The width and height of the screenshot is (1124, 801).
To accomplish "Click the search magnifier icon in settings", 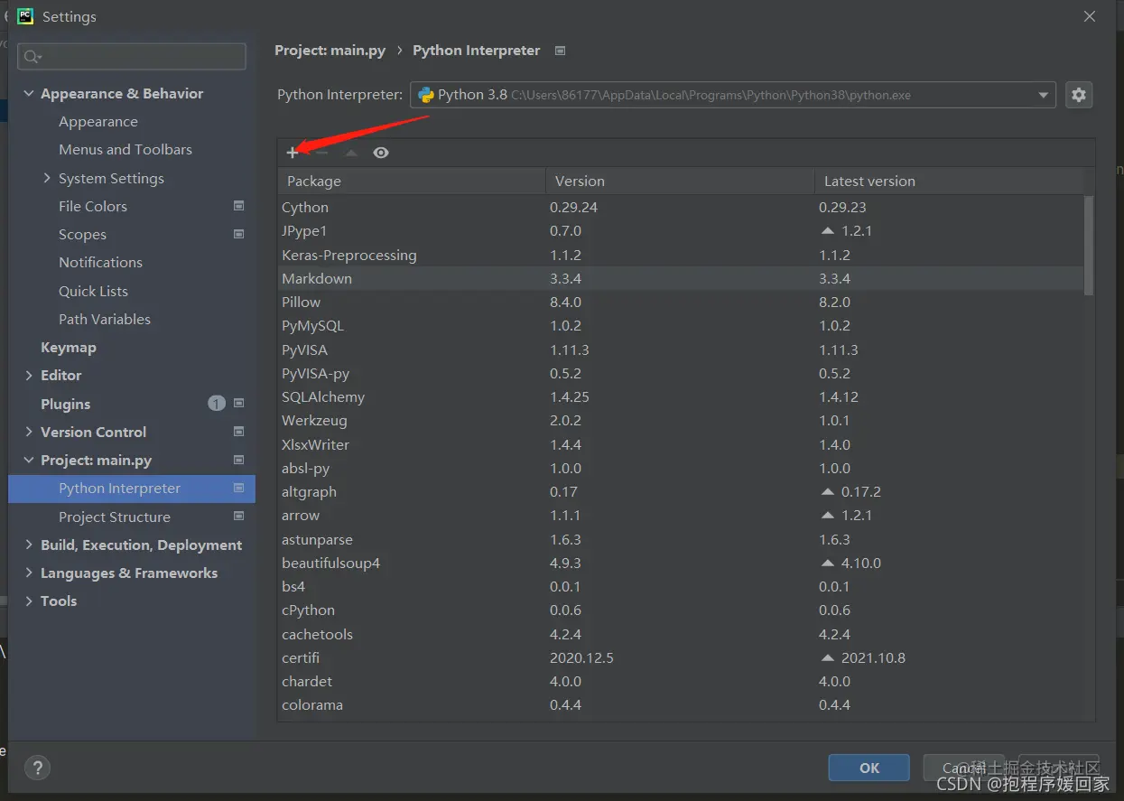I will 33,57.
